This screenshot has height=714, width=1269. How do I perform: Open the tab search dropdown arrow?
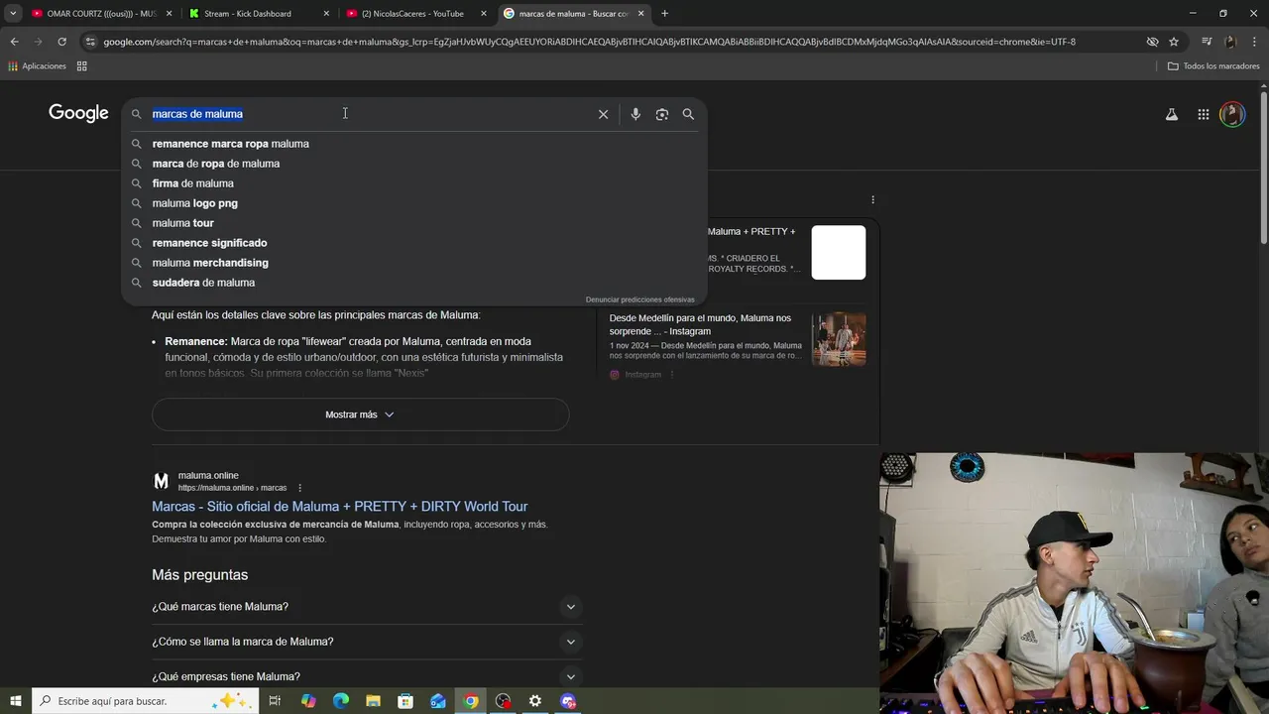(13, 14)
